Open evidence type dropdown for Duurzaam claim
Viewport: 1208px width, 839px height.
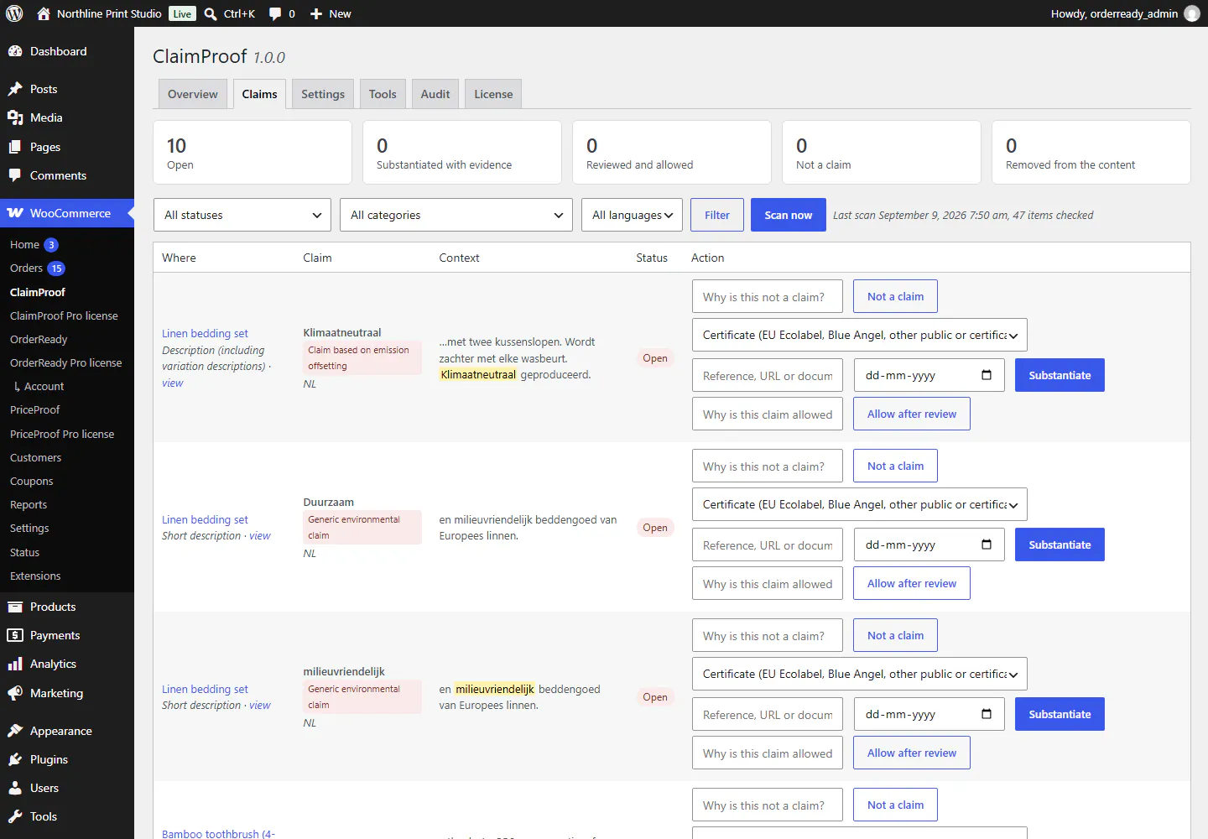click(860, 504)
